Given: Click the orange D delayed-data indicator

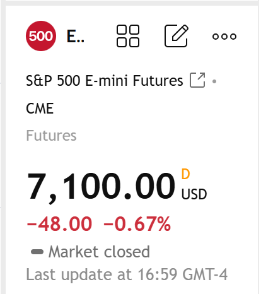Looking at the screenshot, I should pos(185,174).
